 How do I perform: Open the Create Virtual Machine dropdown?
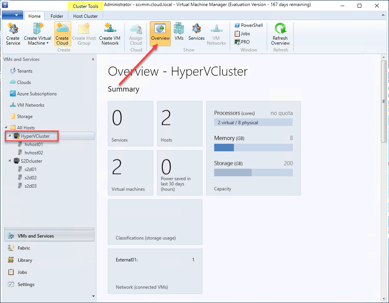point(38,34)
